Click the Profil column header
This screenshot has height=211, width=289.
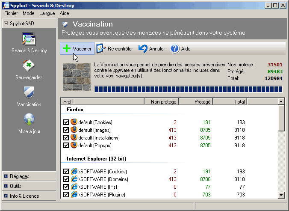[x=103, y=102]
